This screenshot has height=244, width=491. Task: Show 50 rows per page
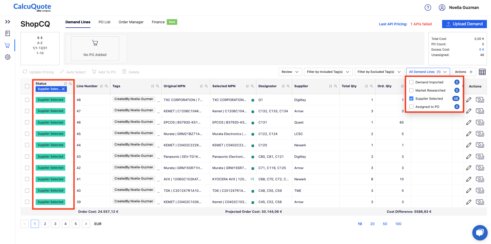click(x=385, y=224)
